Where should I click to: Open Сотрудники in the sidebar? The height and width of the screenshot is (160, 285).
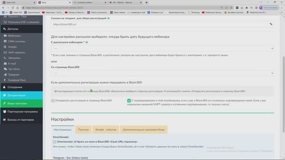click(21, 87)
